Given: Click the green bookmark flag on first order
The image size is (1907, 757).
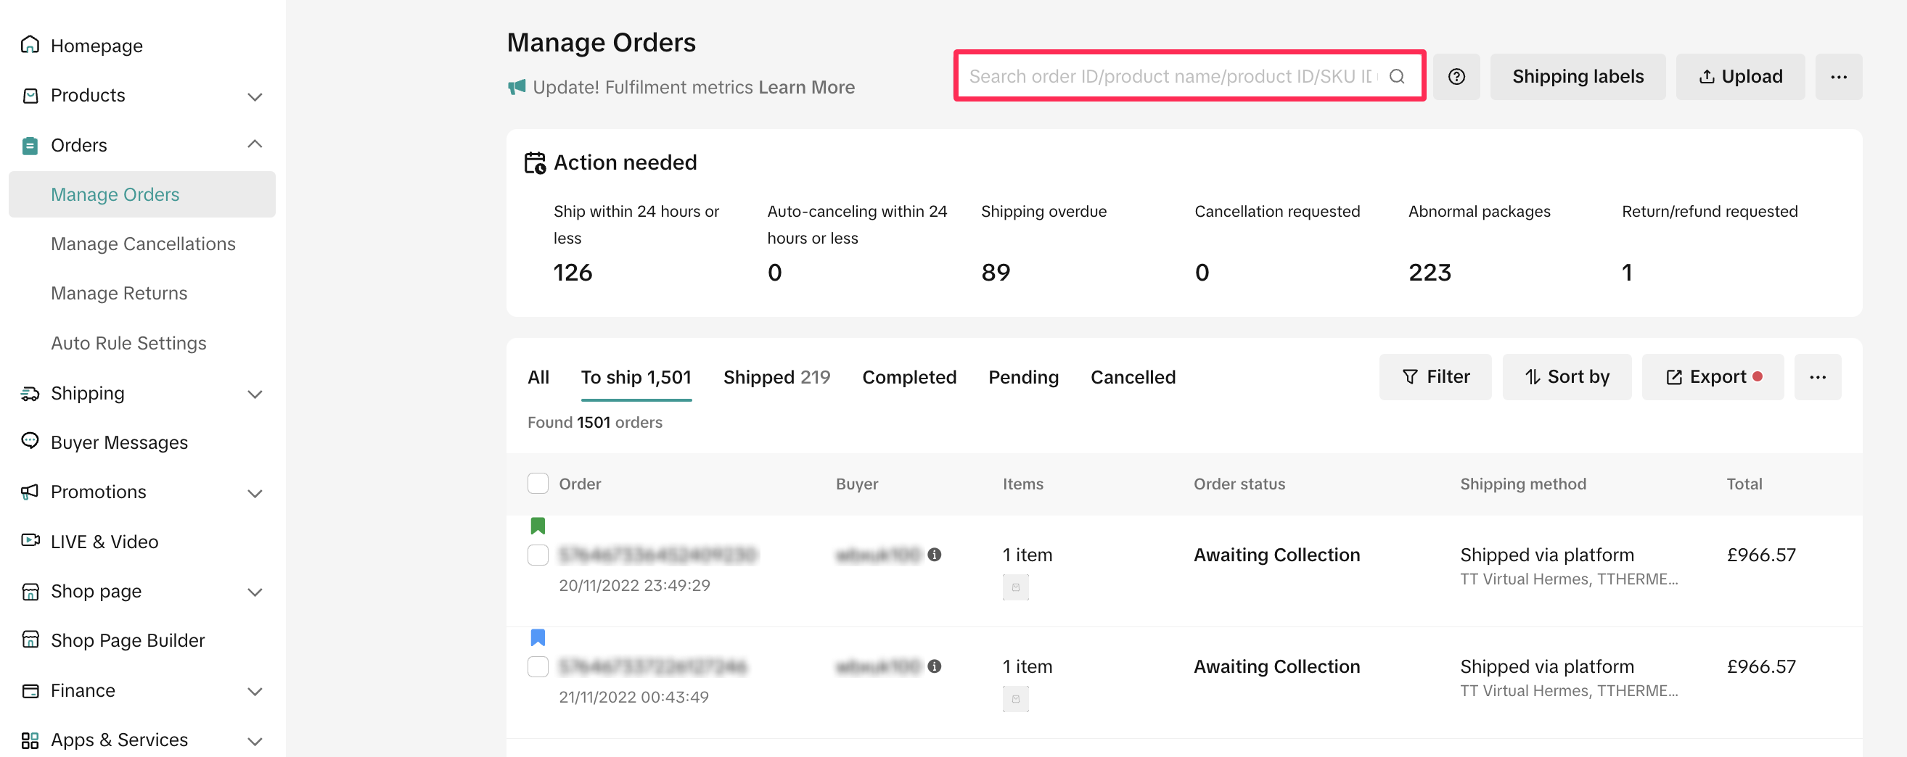Looking at the screenshot, I should tap(538, 526).
